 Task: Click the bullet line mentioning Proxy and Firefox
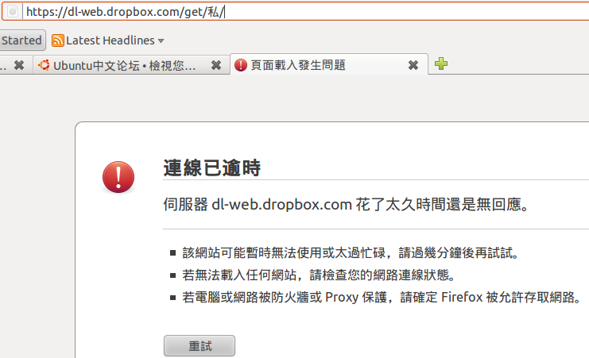(382, 297)
